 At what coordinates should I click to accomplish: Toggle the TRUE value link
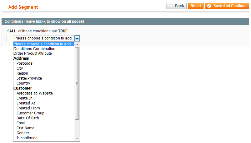63,31
